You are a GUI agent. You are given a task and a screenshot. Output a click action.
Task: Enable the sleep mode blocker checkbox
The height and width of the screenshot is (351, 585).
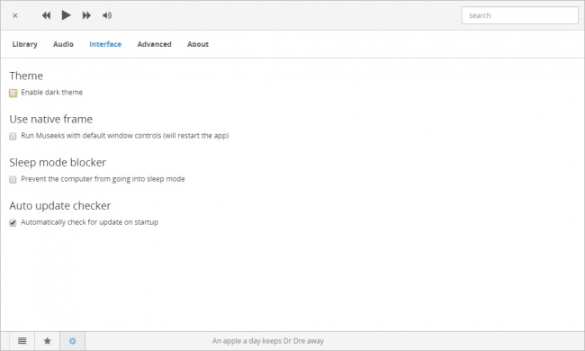(x=13, y=179)
